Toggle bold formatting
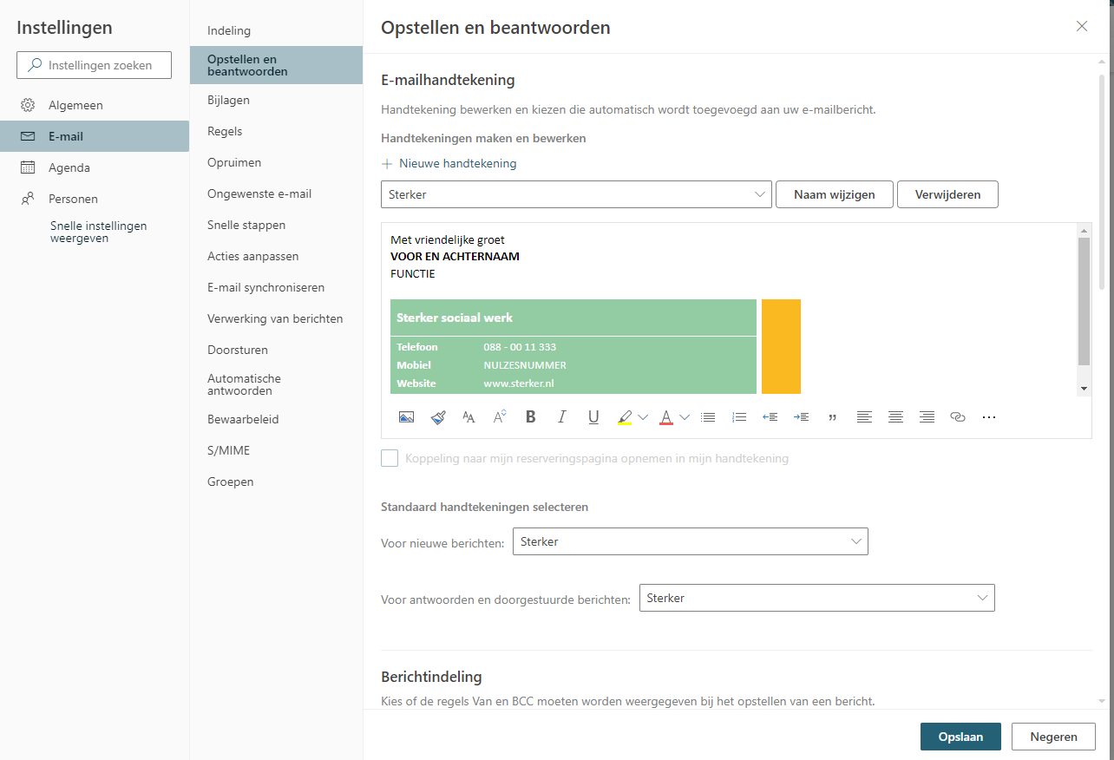This screenshot has height=760, width=1114. tap(531, 417)
